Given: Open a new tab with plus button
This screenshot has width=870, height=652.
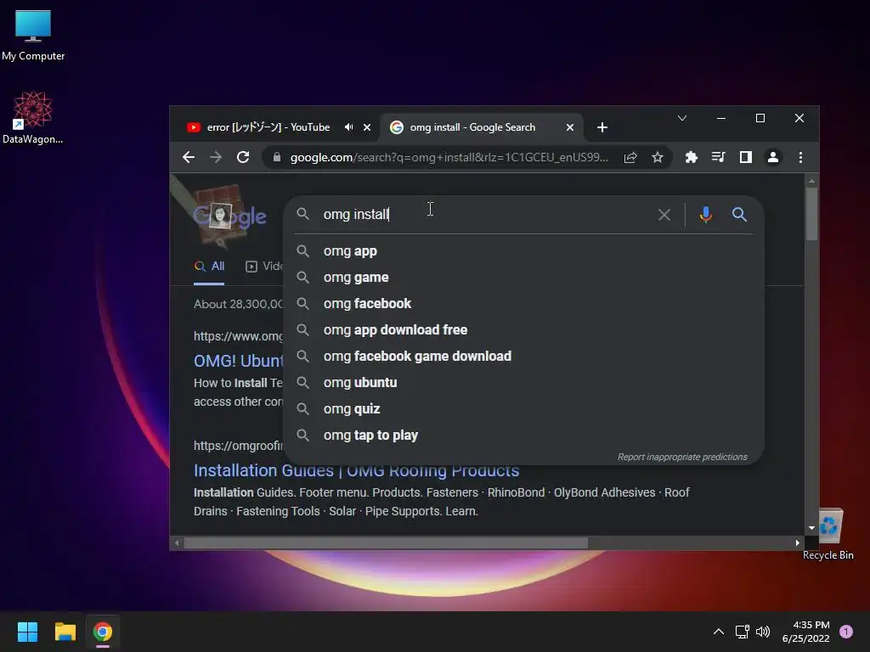Looking at the screenshot, I should [x=602, y=127].
